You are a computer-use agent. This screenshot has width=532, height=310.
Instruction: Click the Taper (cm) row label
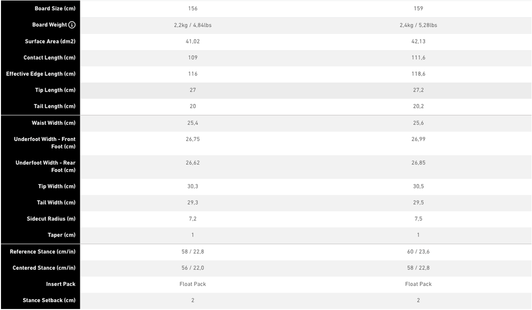pyautogui.click(x=62, y=235)
